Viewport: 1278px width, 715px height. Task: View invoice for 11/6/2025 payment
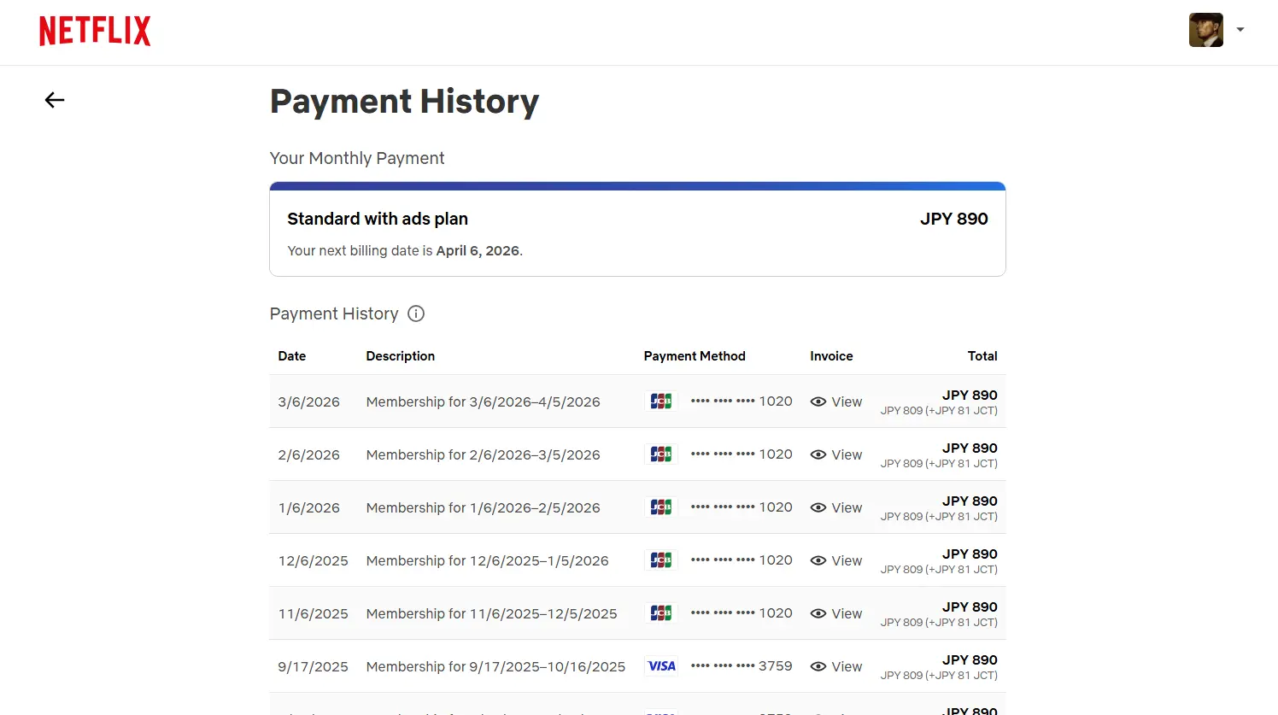836,613
